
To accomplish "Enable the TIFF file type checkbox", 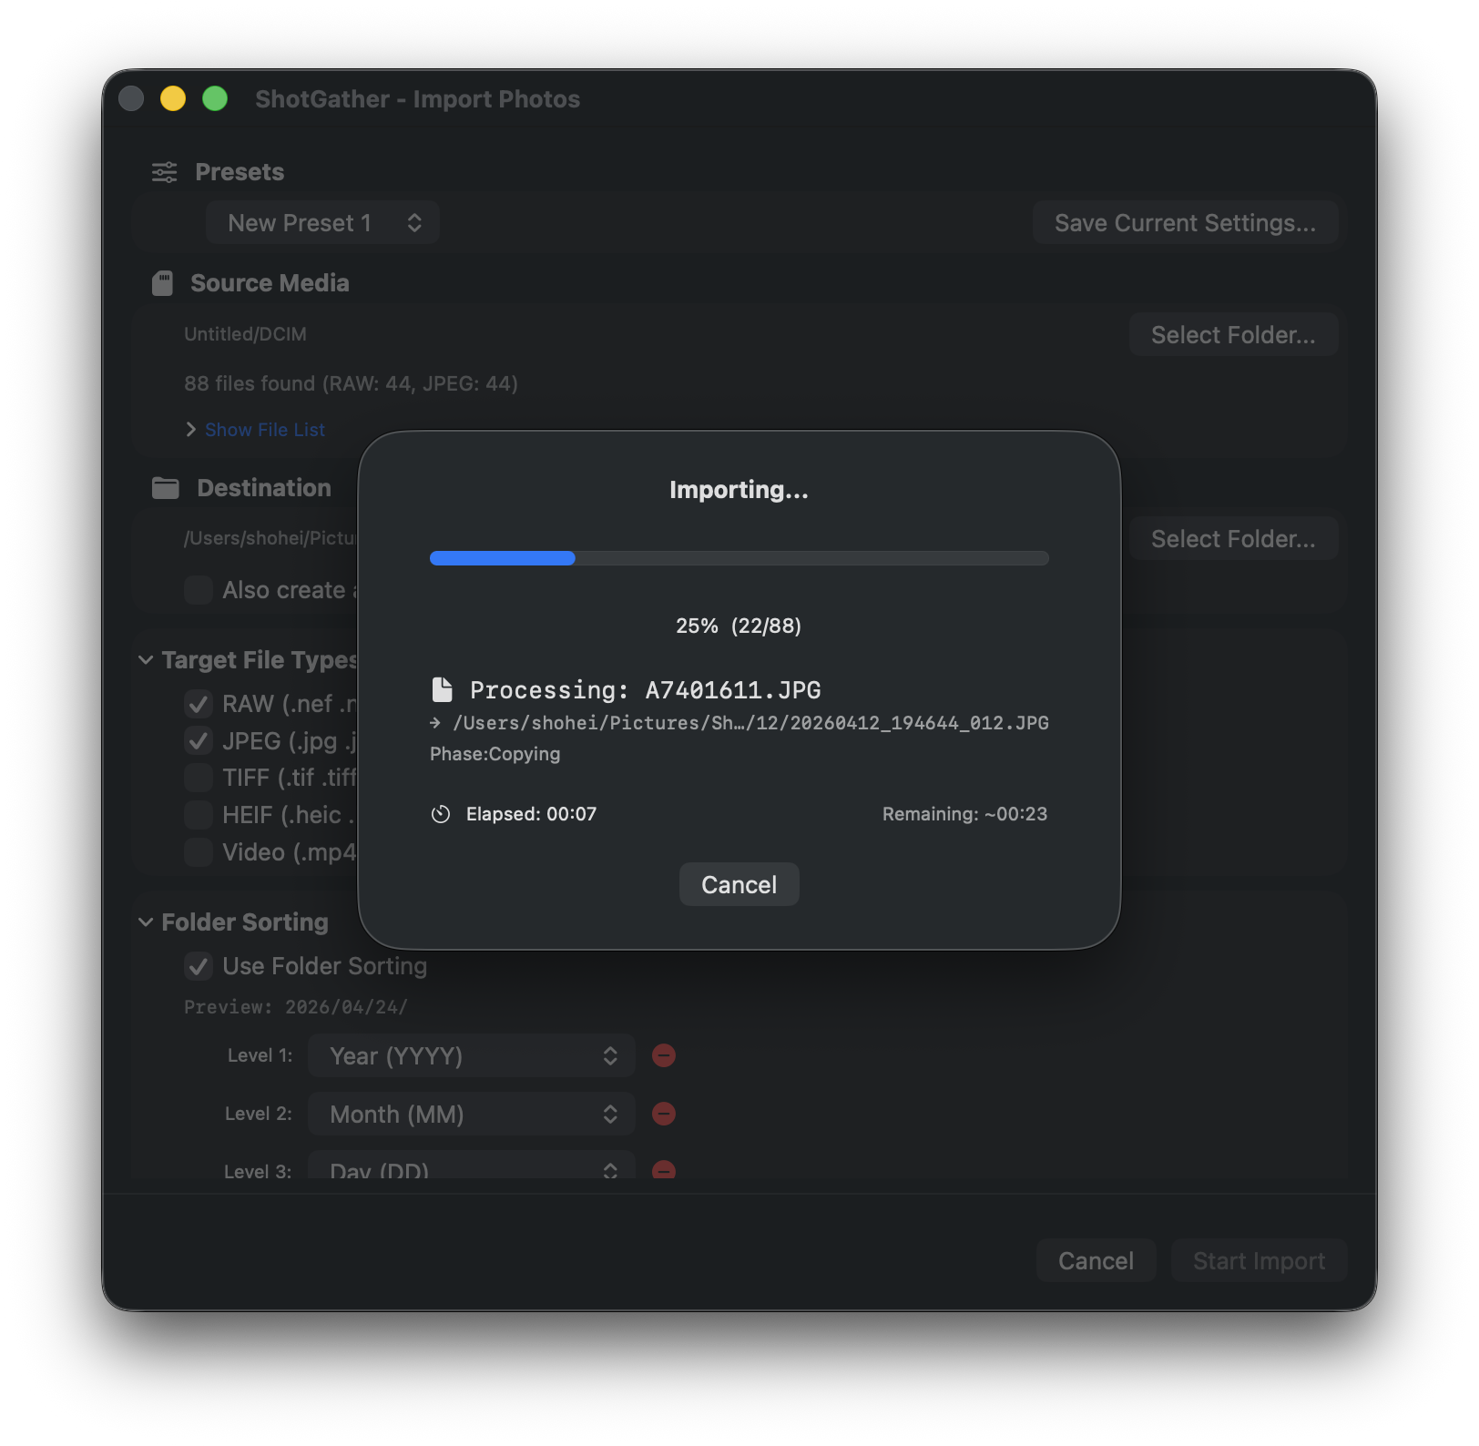I will point(199,778).
